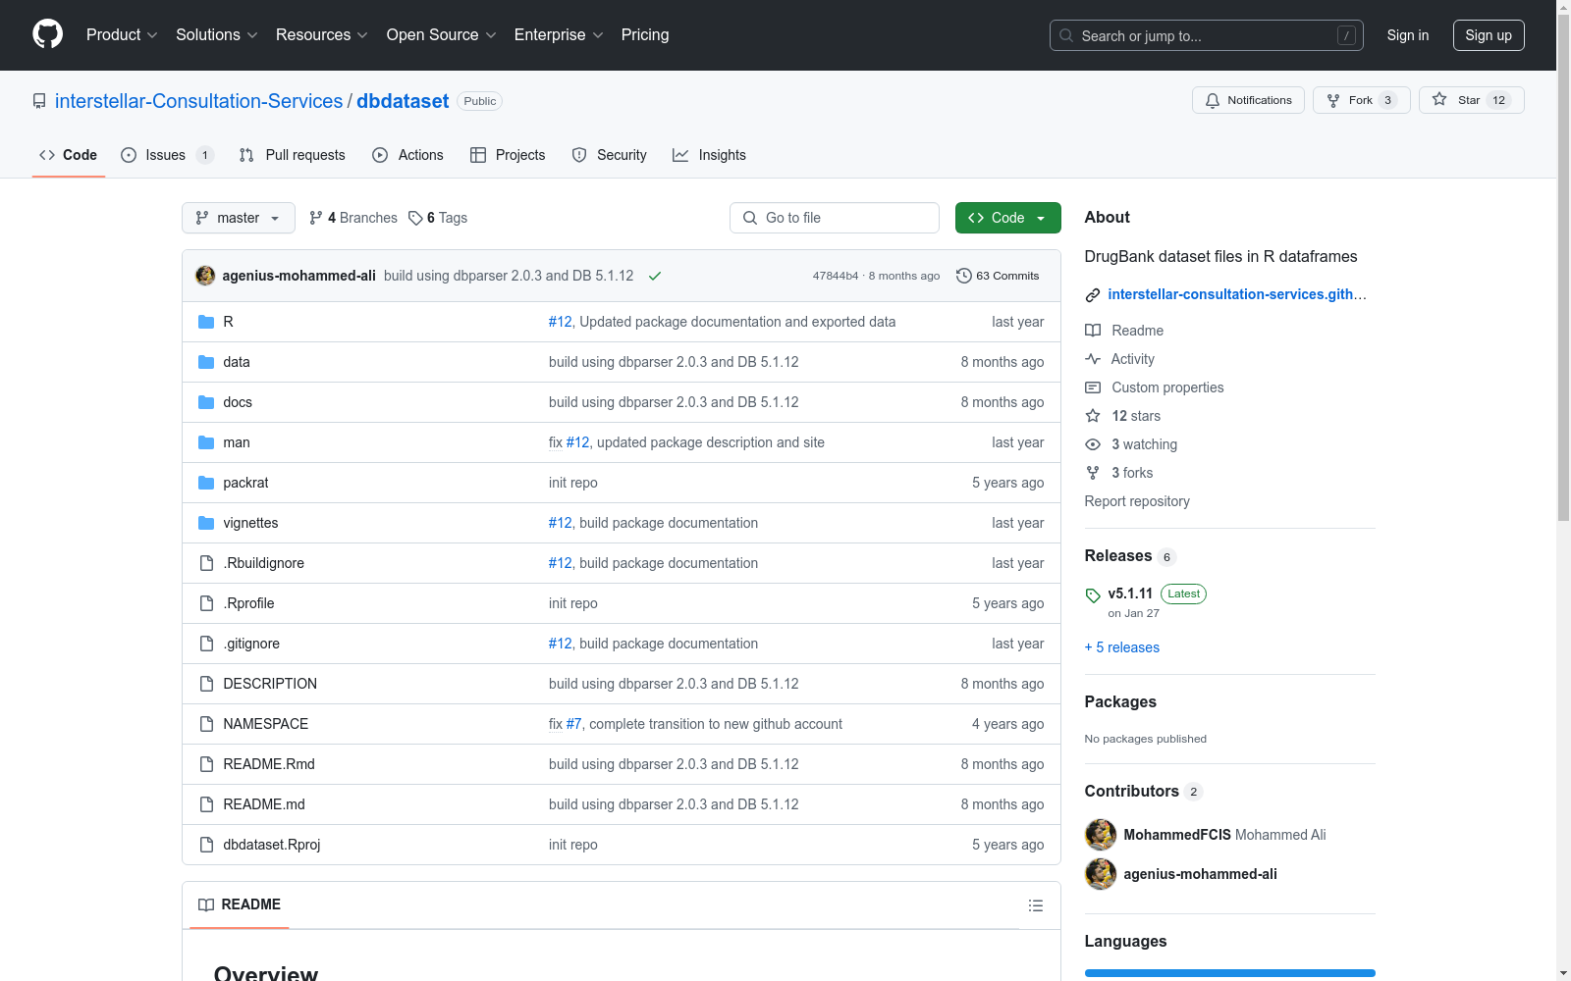The height and width of the screenshot is (981, 1571).
Task: Expand the master branch dropdown
Action: click(239, 218)
